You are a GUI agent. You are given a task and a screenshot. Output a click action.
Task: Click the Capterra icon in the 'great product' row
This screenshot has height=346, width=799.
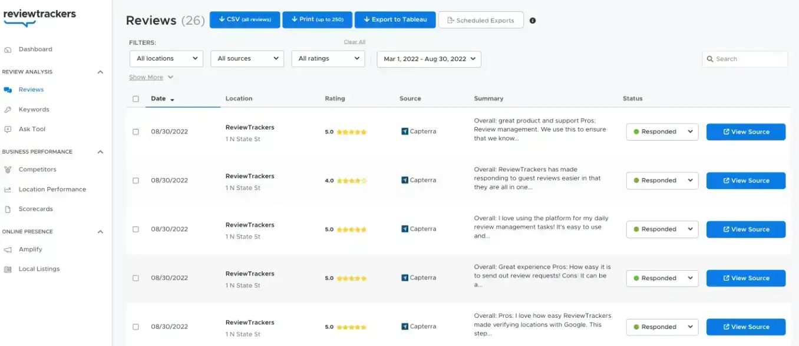tap(404, 132)
